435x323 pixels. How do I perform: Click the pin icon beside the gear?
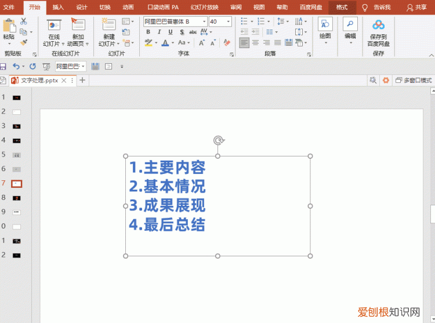click(x=373, y=81)
